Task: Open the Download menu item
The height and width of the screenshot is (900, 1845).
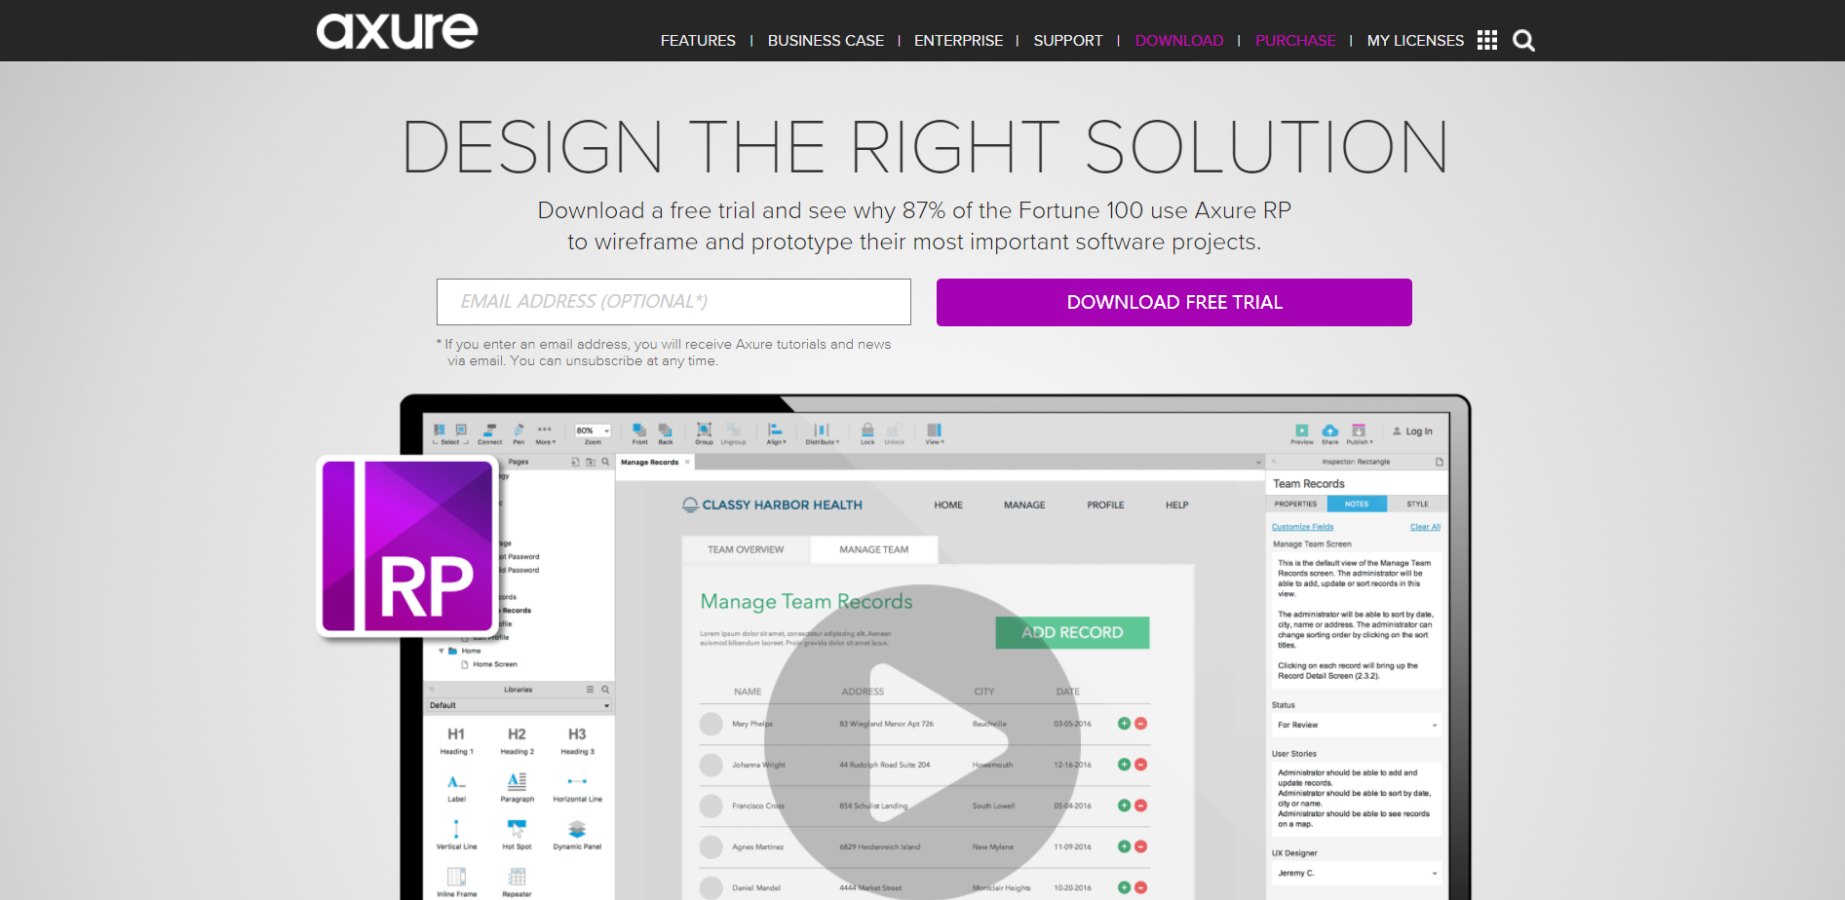Action: click(x=1179, y=41)
